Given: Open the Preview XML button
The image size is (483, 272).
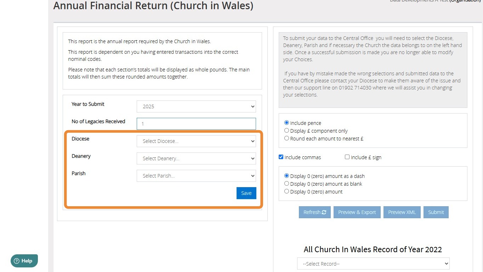Looking at the screenshot, I should click(x=402, y=212).
